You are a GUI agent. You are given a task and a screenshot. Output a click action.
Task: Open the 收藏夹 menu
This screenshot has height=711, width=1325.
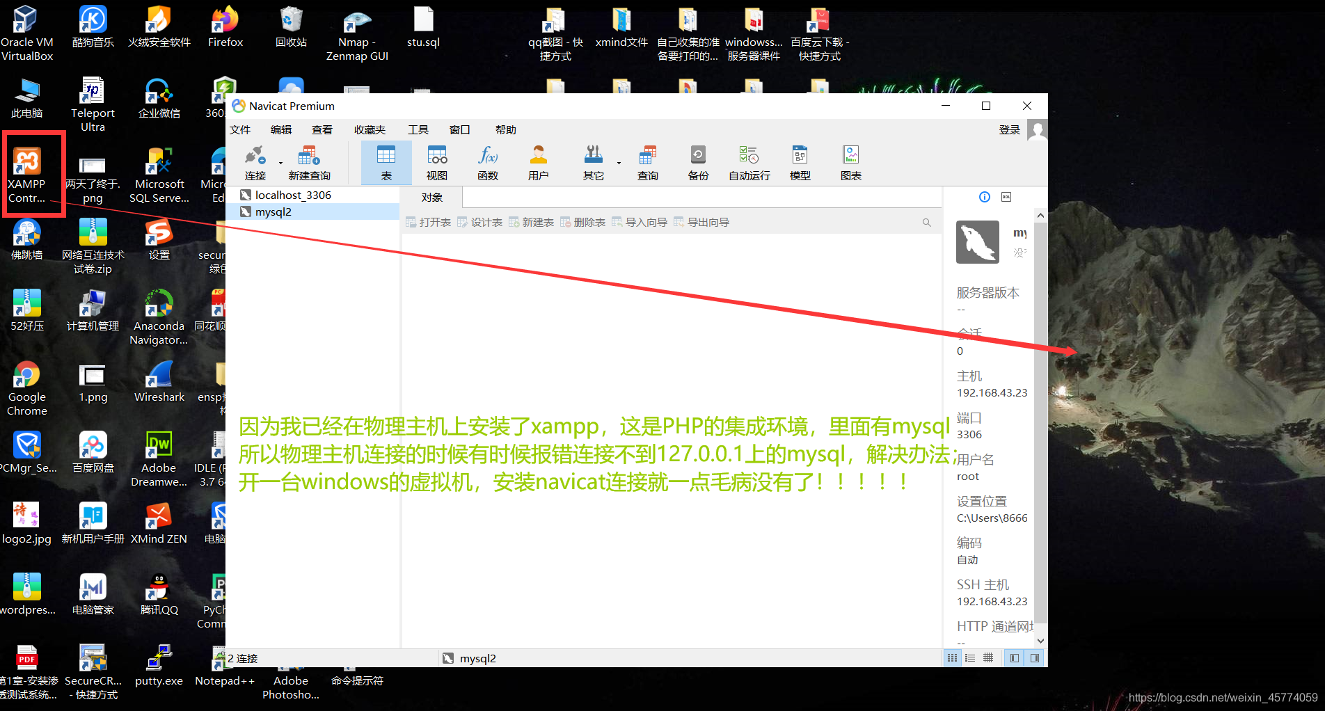[370, 130]
